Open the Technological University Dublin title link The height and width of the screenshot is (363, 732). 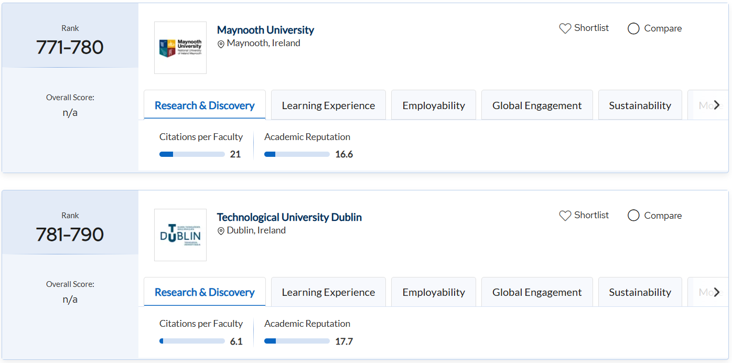289,217
